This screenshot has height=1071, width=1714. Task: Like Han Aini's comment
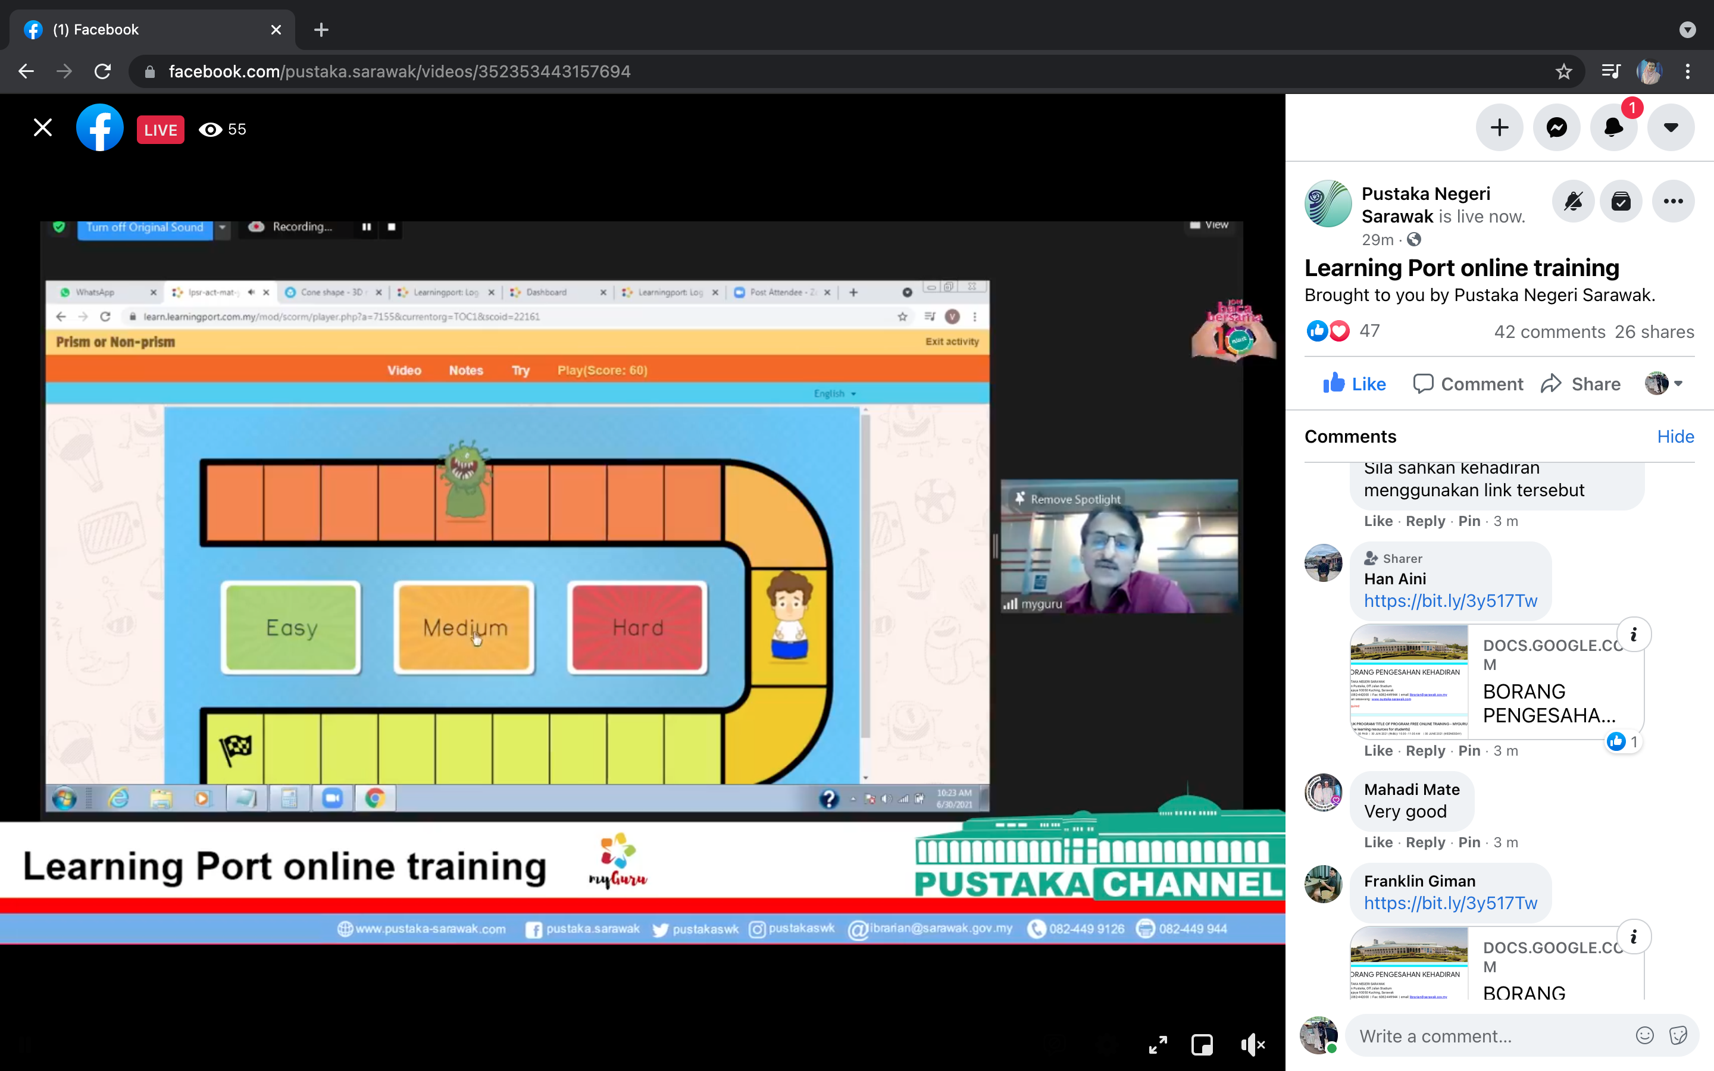click(1378, 751)
